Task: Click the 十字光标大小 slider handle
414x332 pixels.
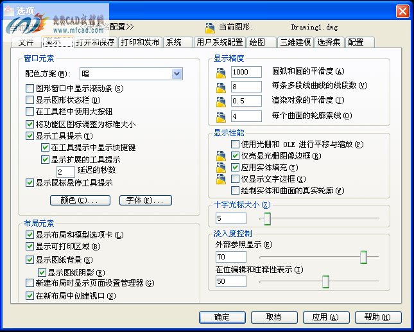Action: click(x=267, y=219)
